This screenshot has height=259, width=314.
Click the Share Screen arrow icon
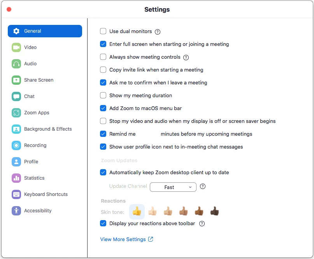pyautogui.click(x=16, y=80)
